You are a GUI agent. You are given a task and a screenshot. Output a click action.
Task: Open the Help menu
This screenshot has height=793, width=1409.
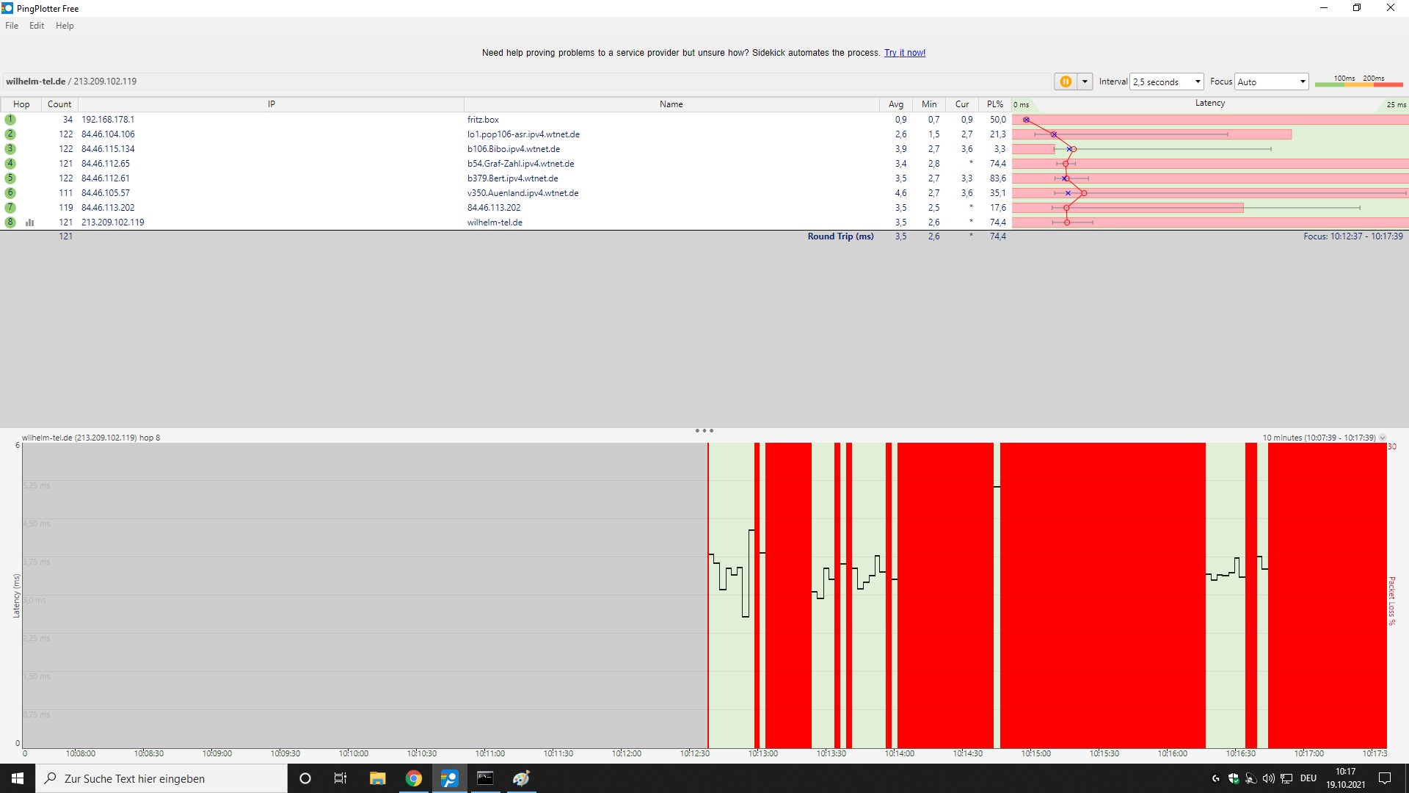(x=65, y=26)
